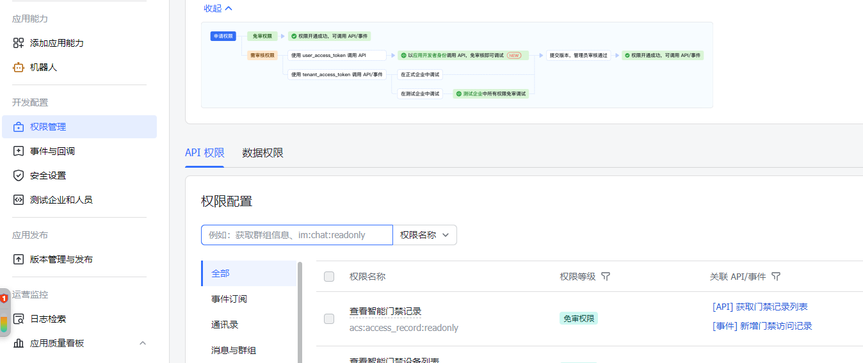Click the 权限管理 lock icon
This screenshot has height=363, width=863.
[x=19, y=127]
